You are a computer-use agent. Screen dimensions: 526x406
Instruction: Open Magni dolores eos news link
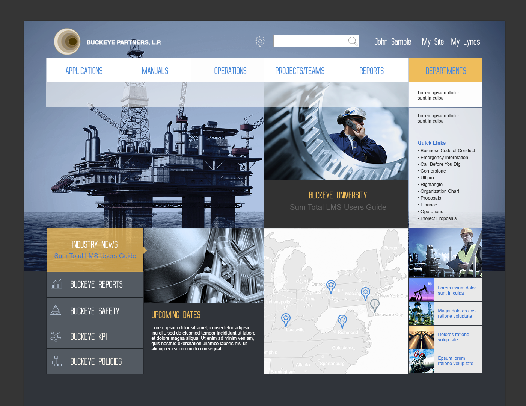pyautogui.click(x=457, y=314)
